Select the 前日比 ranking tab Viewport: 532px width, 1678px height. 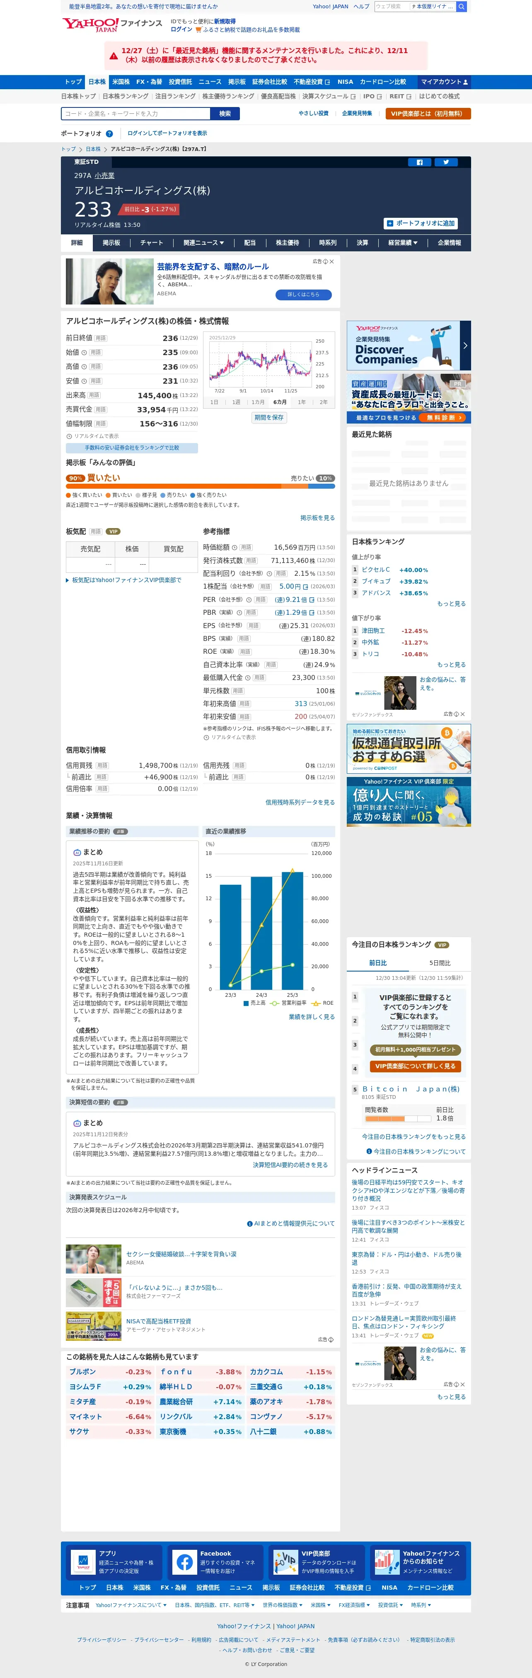pos(378,963)
